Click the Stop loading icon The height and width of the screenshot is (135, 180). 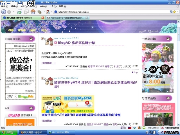tap(26, 12)
